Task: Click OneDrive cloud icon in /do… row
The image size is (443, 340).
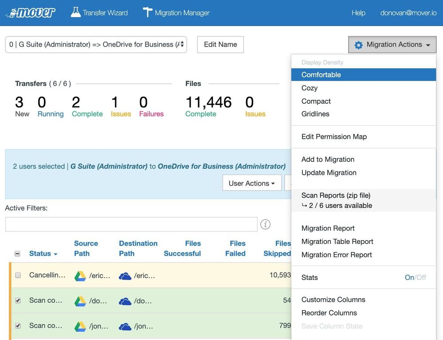Action: click(x=125, y=301)
